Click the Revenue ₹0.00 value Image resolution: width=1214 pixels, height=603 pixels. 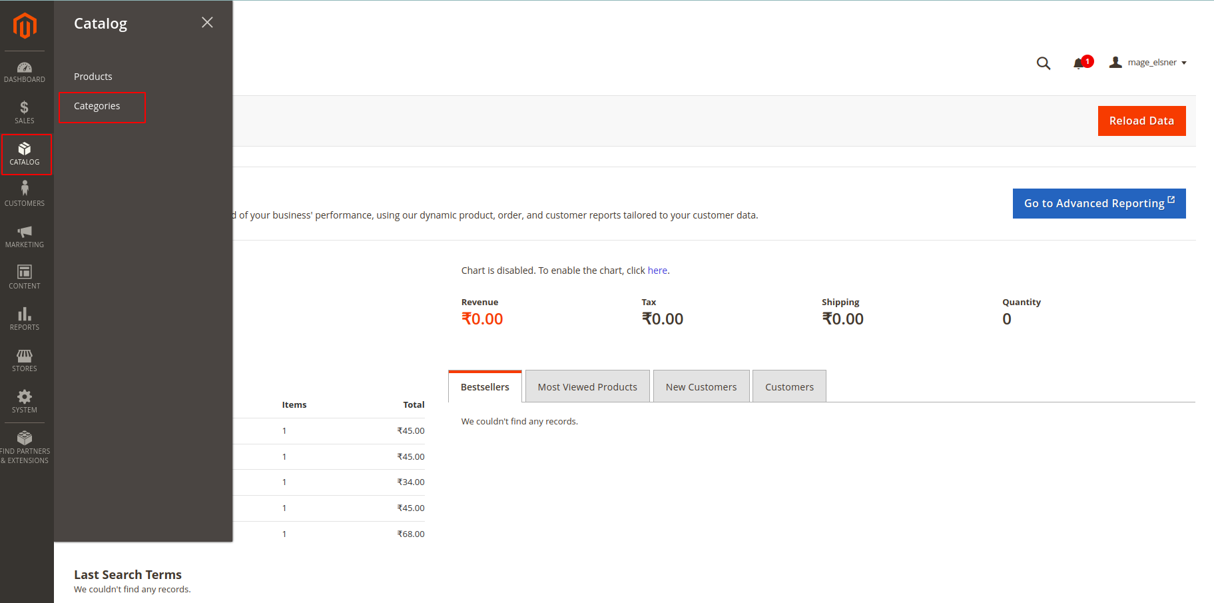tap(482, 319)
